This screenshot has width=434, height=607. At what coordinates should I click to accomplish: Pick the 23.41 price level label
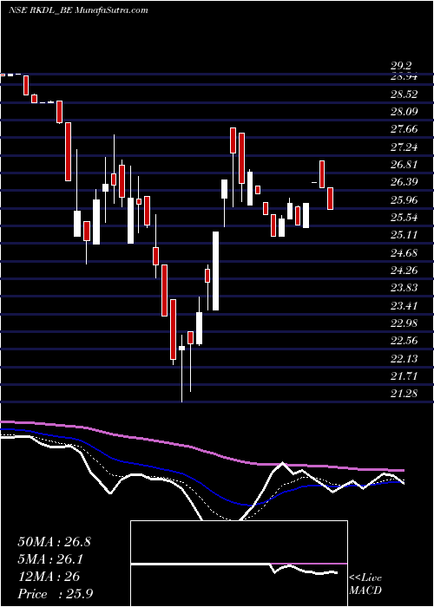(x=404, y=306)
